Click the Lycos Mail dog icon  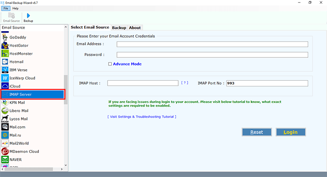tap(5, 119)
